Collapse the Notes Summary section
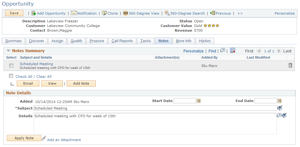 tap(8, 51)
